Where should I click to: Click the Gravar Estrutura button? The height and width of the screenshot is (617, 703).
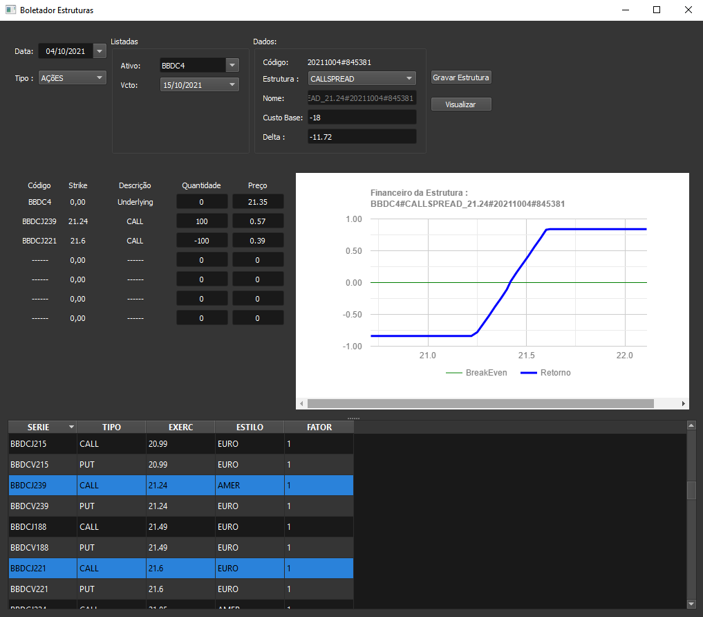(x=461, y=77)
